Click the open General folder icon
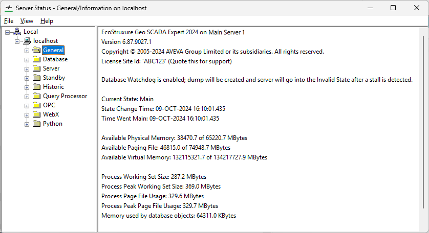Viewport: 429px width, 233px height. pos(36,50)
